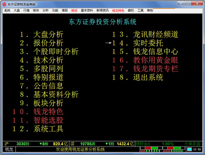This screenshot has height=155, width=205.
Task: Open the 大盘 menu
Action: [x=17, y=11]
